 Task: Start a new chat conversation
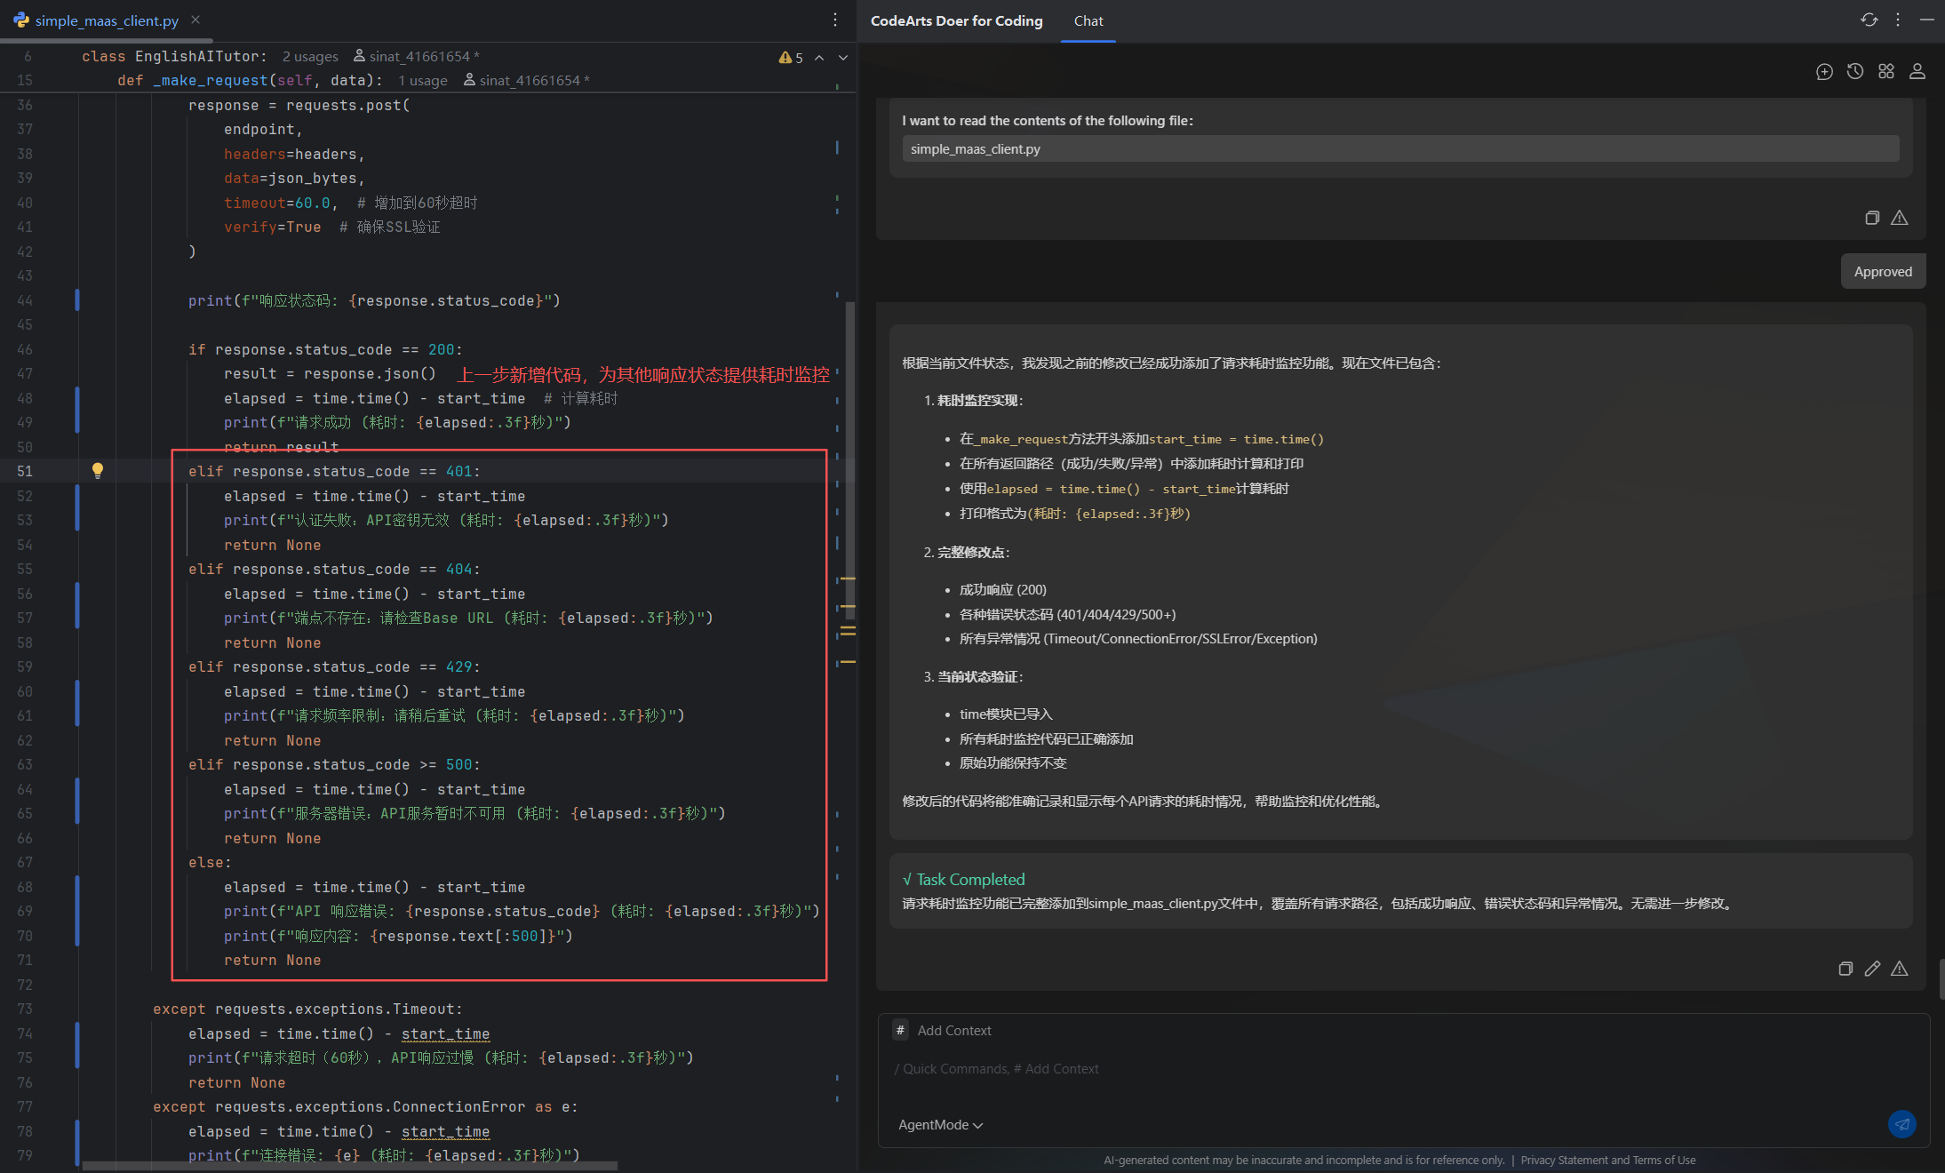point(1824,72)
